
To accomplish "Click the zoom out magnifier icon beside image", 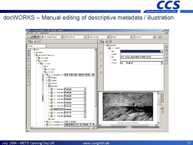I will 162,97.
